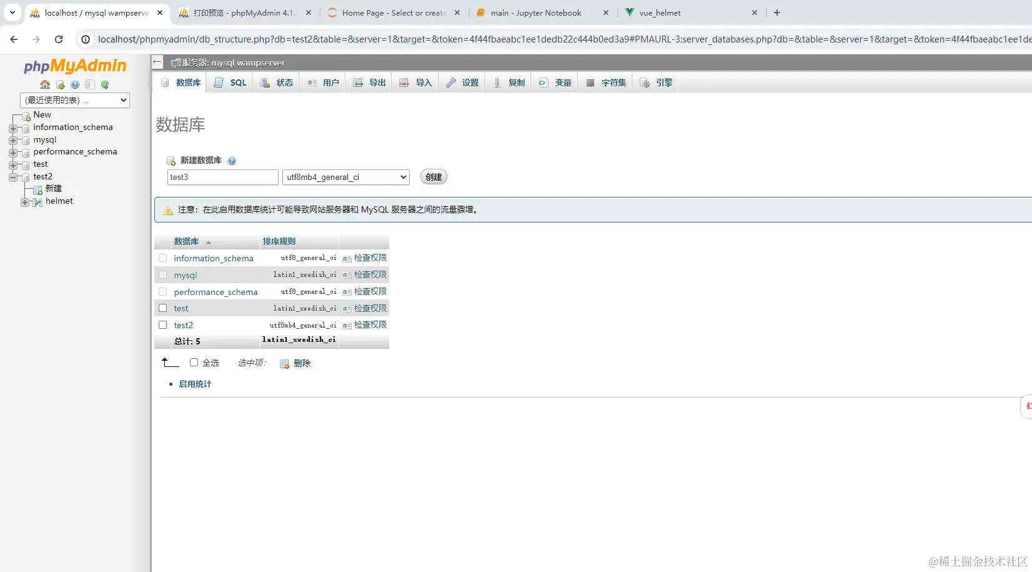Click the help icon beside 新建数据库

click(x=232, y=161)
